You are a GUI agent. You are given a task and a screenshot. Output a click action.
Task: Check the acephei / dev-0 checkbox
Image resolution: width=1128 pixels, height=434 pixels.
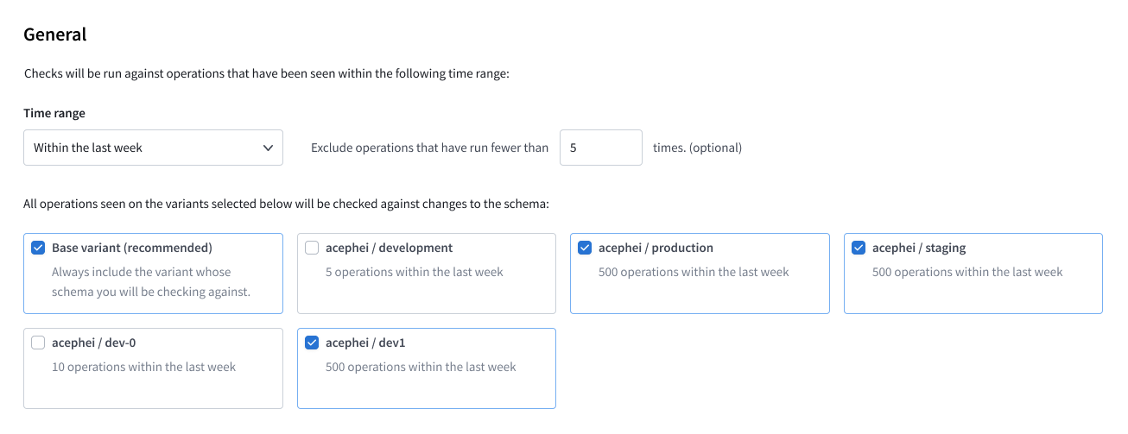[38, 343]
